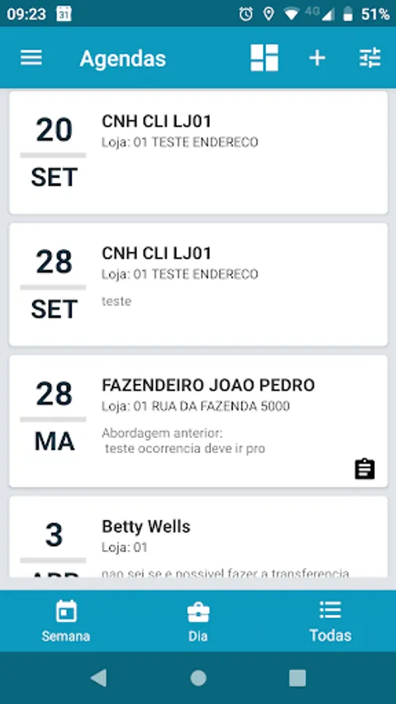This screenshot has height=704, width=396.
Task: Open the 20 SET CNH CLI LJ01 agenda
Action: click(199, 153)
